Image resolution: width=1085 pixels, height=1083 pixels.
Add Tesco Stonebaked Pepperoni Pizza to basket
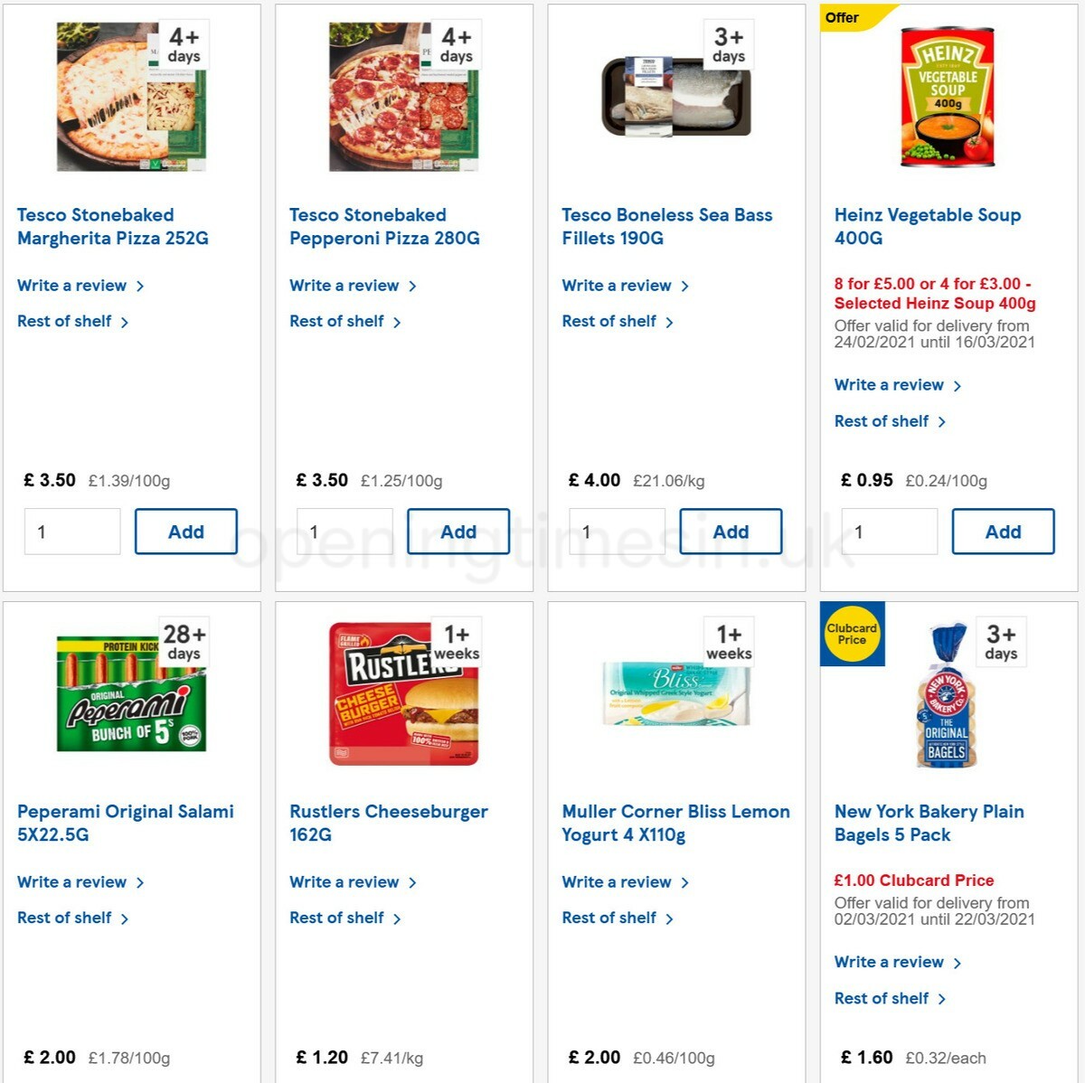click(x=459, y=532)
